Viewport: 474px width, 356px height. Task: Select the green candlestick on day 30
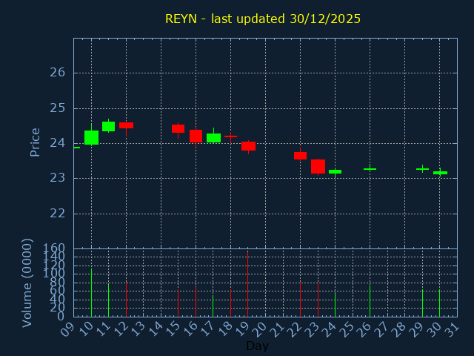440,173
